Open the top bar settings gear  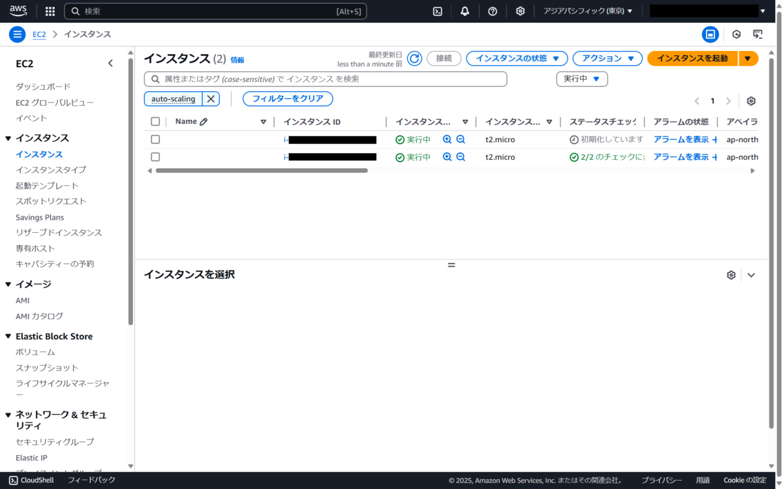(x=520, y=11)
